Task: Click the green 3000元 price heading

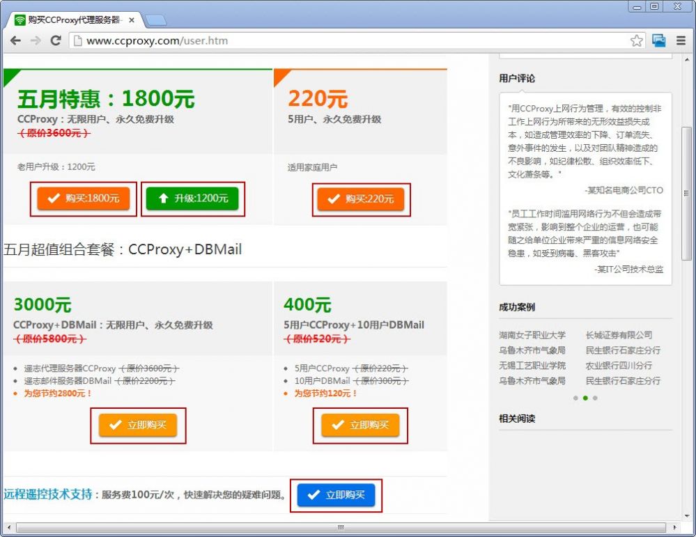Action: click(x=42, y=305)
